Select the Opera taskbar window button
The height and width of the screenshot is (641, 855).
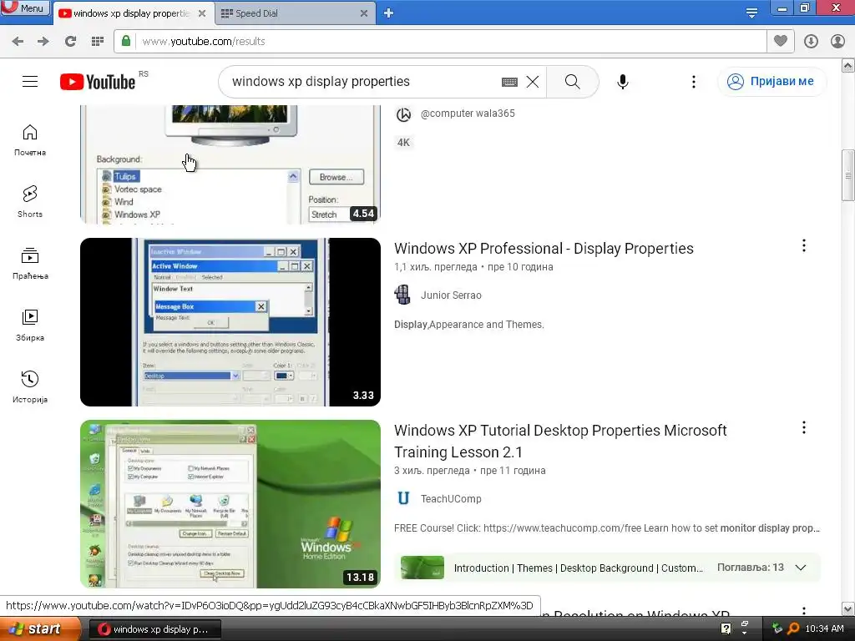point(154,629)
